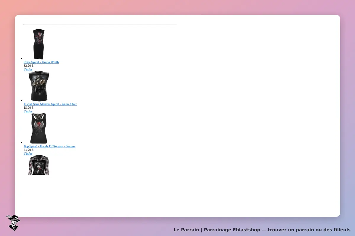355x236 pixels.
Task: Click the Le Parrain godfather logo icon
Action: (x=13, y=223)
